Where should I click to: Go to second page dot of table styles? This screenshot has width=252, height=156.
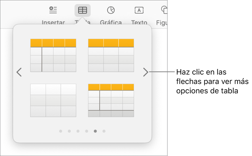pyautogui.click(x=69, y=131)
